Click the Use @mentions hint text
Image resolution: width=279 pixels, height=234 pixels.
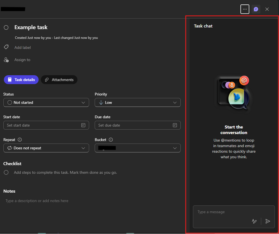[234, 149]
